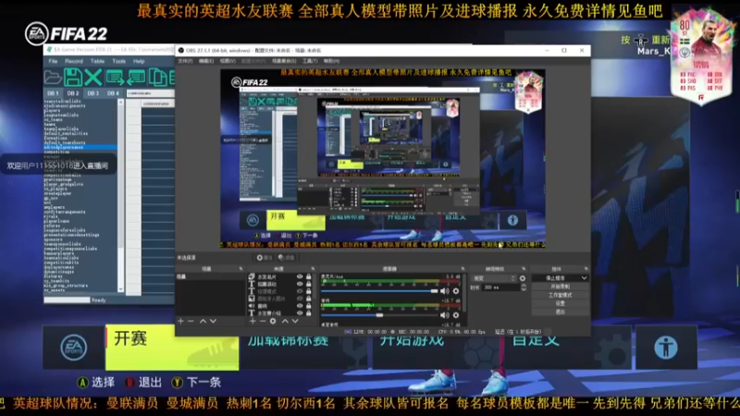Toggle visibility eye of bottom text source
This screenshot has width=740, height=416.
click(300, 312)
